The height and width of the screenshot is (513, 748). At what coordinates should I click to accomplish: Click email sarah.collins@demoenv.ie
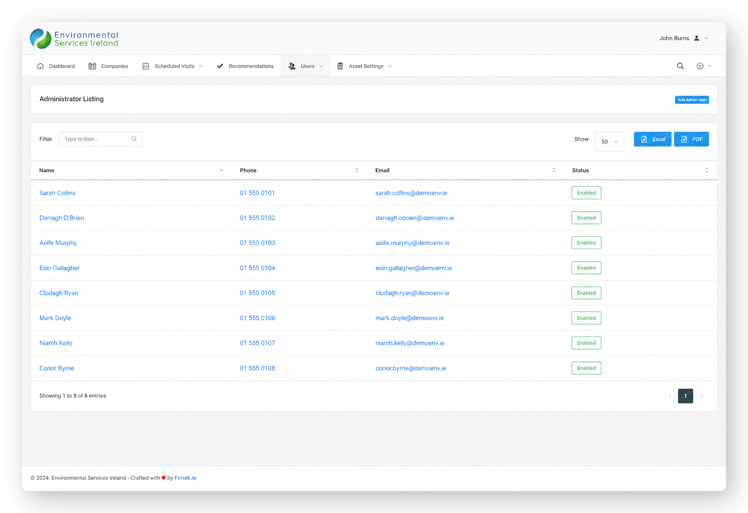(x=411, y=193)
